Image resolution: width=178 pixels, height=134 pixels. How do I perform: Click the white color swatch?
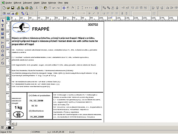pos(12,128)
